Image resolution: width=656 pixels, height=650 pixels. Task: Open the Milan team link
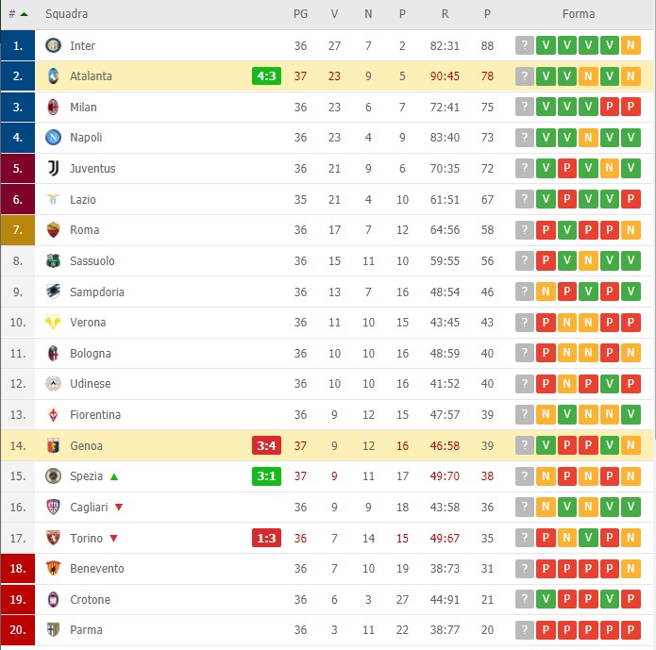[x=83, y=108]
